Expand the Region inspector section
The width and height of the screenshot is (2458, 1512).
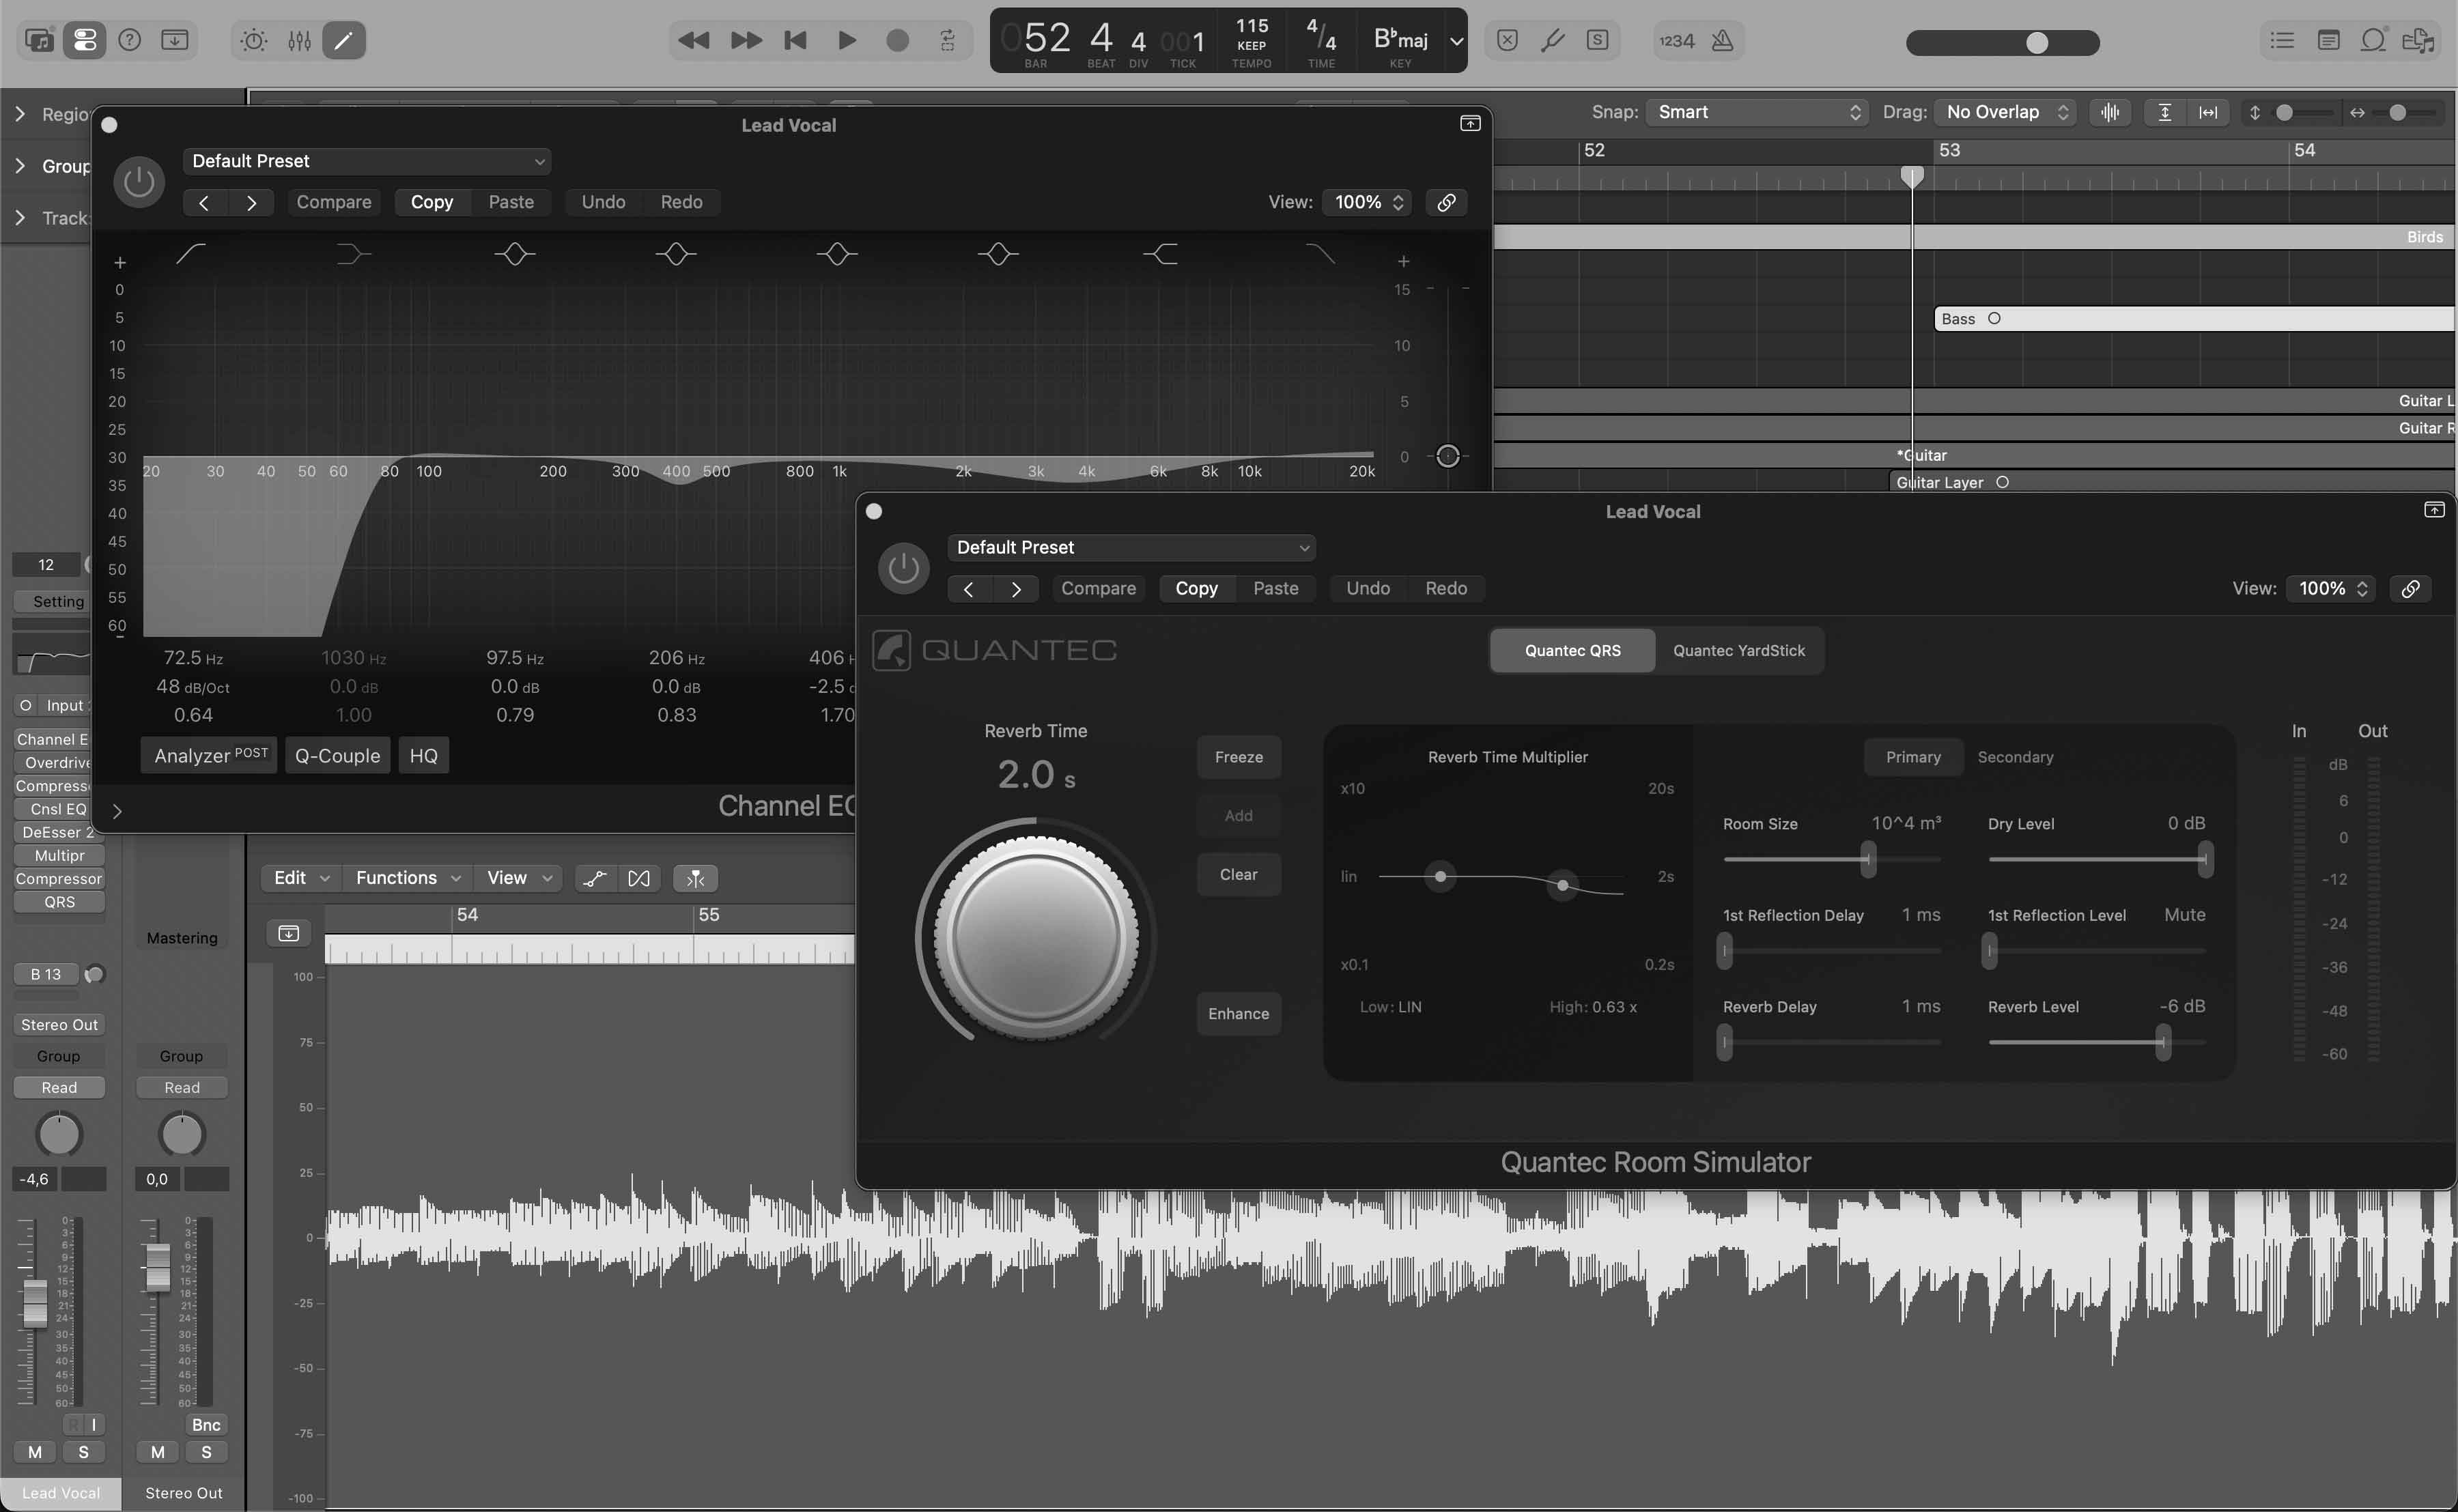(20, 114)
